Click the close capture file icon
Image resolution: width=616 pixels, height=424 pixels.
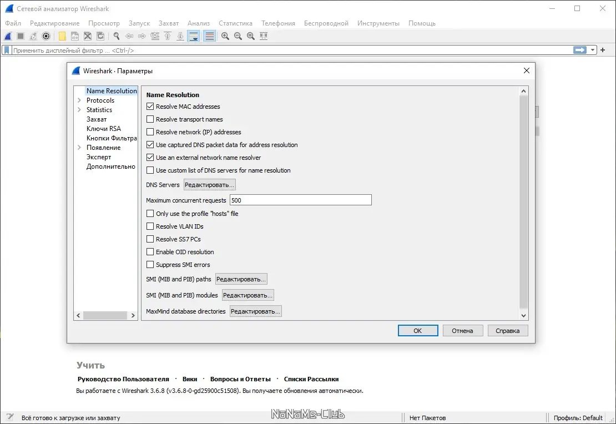pos(88,36)
